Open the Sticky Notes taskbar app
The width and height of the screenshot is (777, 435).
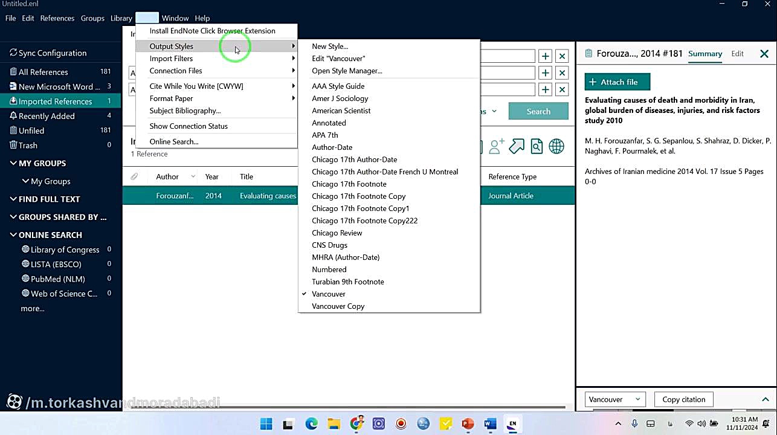point(445,424)
